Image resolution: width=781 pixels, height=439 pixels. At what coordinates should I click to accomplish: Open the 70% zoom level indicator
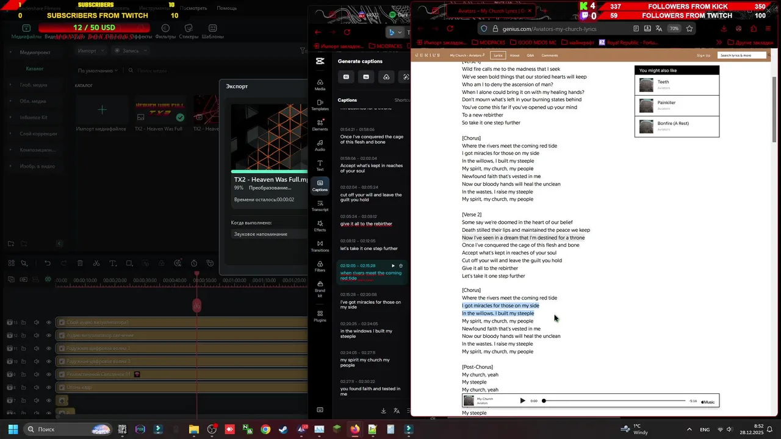(674, 29)
